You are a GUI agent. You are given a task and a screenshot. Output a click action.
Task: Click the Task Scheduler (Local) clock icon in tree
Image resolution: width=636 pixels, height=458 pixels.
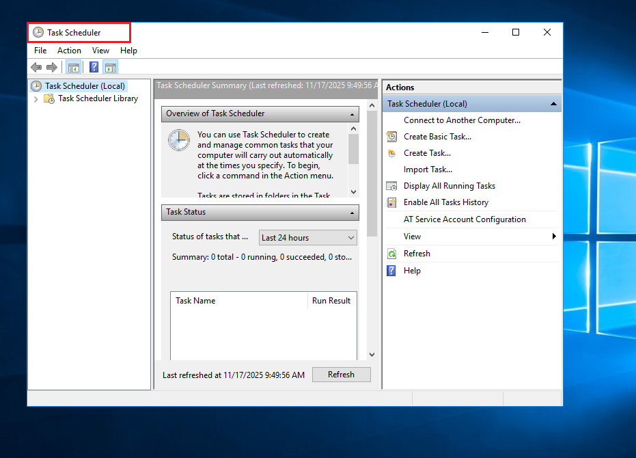[x=36, y=86]
